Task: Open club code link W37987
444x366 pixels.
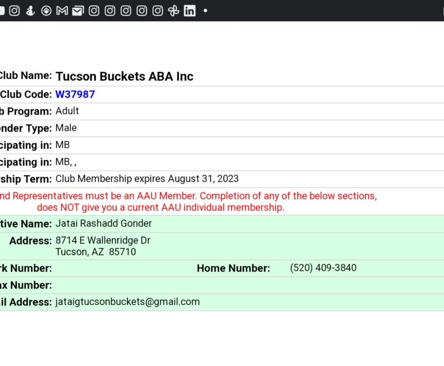Action: [x=75, y=95]
